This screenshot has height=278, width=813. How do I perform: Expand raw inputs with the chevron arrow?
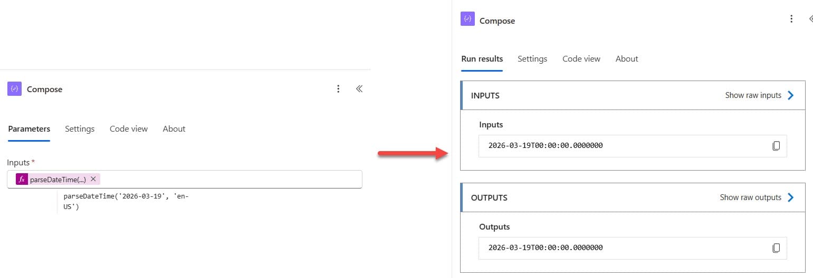[x=790, y=95]
